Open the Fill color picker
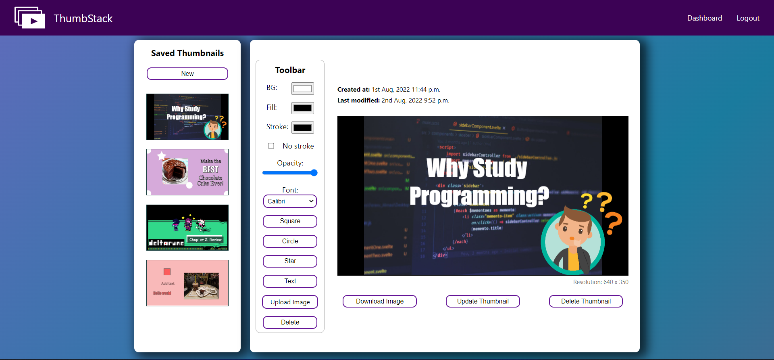Viewport: 774px width, 360px height. coord(302,108)
